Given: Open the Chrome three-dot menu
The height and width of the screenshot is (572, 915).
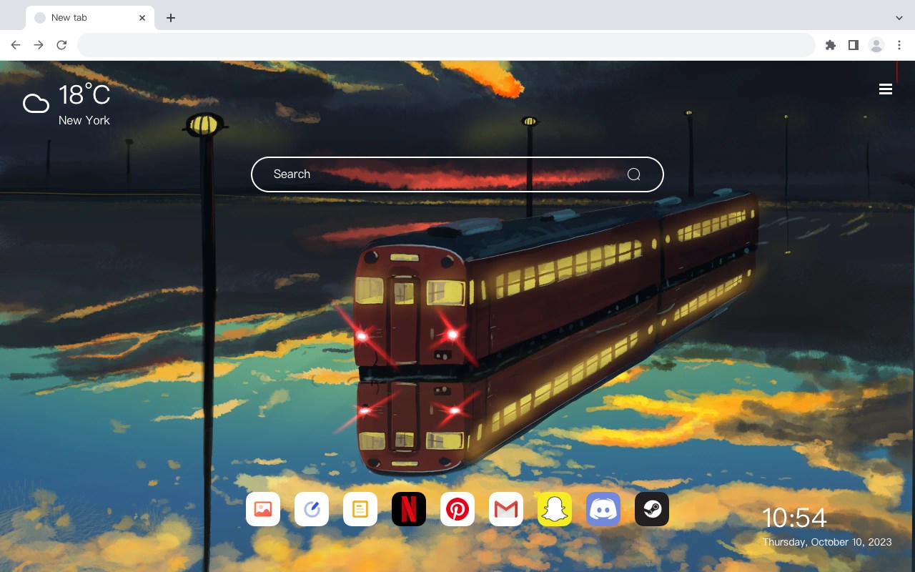Looking at the screenshot, I should (x=899, y=45).
